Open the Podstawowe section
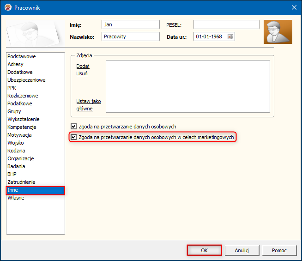Viewport: 302px width, 261px height. (x=36, y=56)
